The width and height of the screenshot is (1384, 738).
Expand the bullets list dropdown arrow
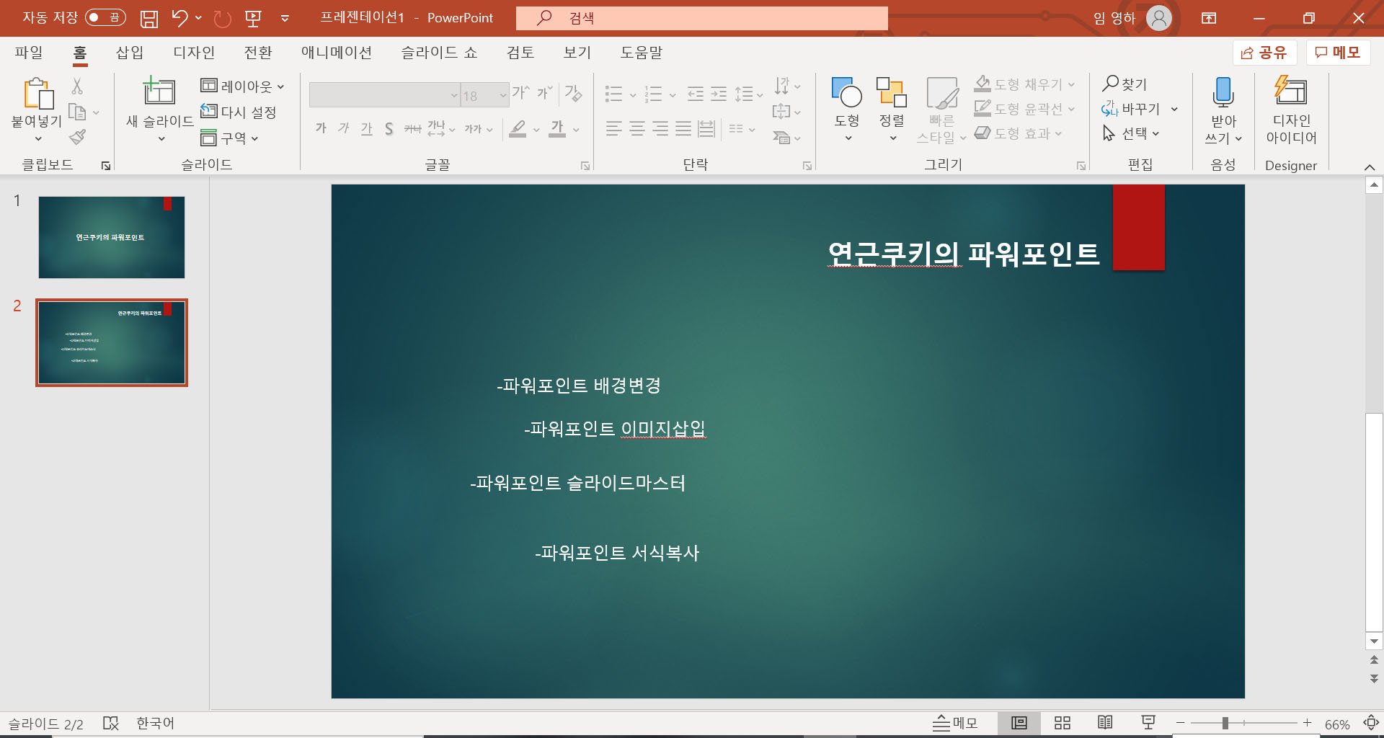[x=633, y=95]
